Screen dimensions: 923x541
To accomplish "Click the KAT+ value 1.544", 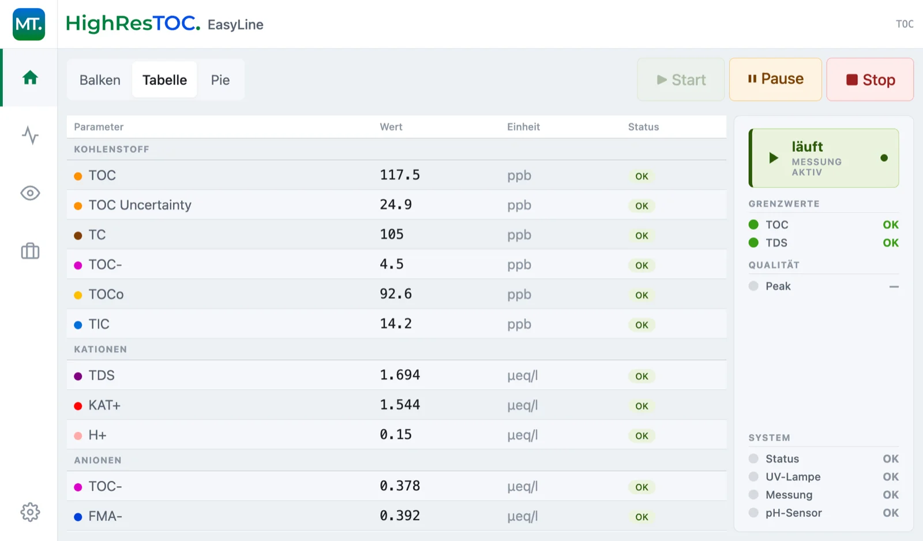I will [x=400, y=405].
